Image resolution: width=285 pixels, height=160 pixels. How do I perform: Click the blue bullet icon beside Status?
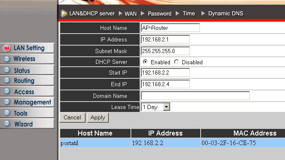pyautogui.click(x=7, y=70)
